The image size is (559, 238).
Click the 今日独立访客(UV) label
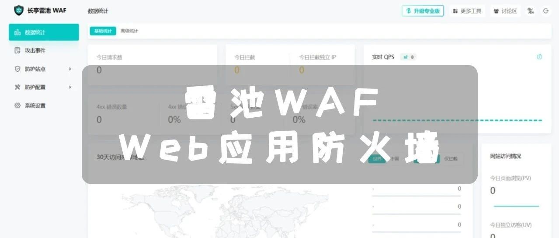tap(511, 225)
